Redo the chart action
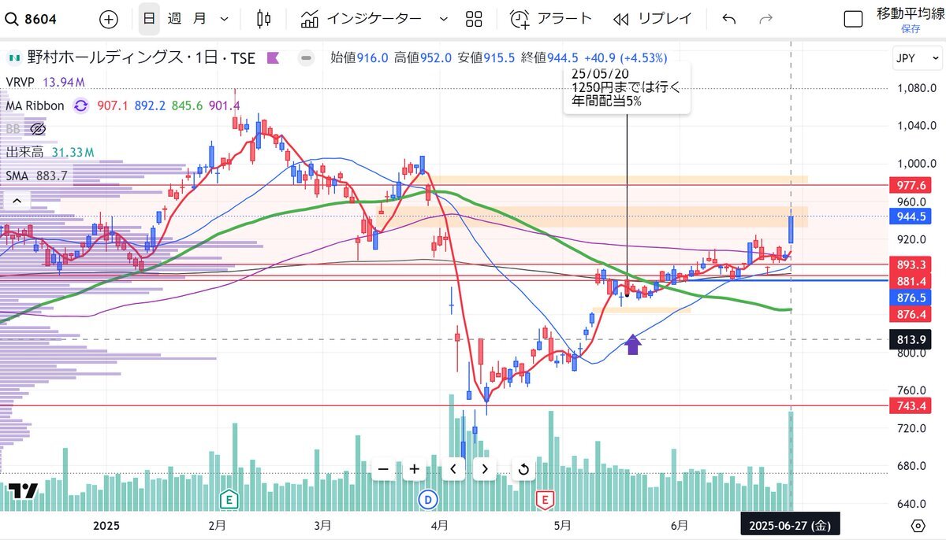 (765, 19)
